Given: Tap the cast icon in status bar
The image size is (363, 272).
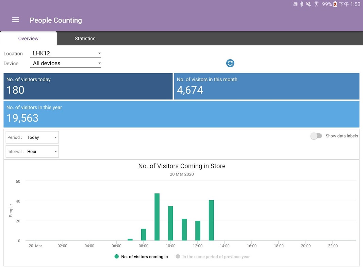Looking at the screenshot, I should (295, 4).
